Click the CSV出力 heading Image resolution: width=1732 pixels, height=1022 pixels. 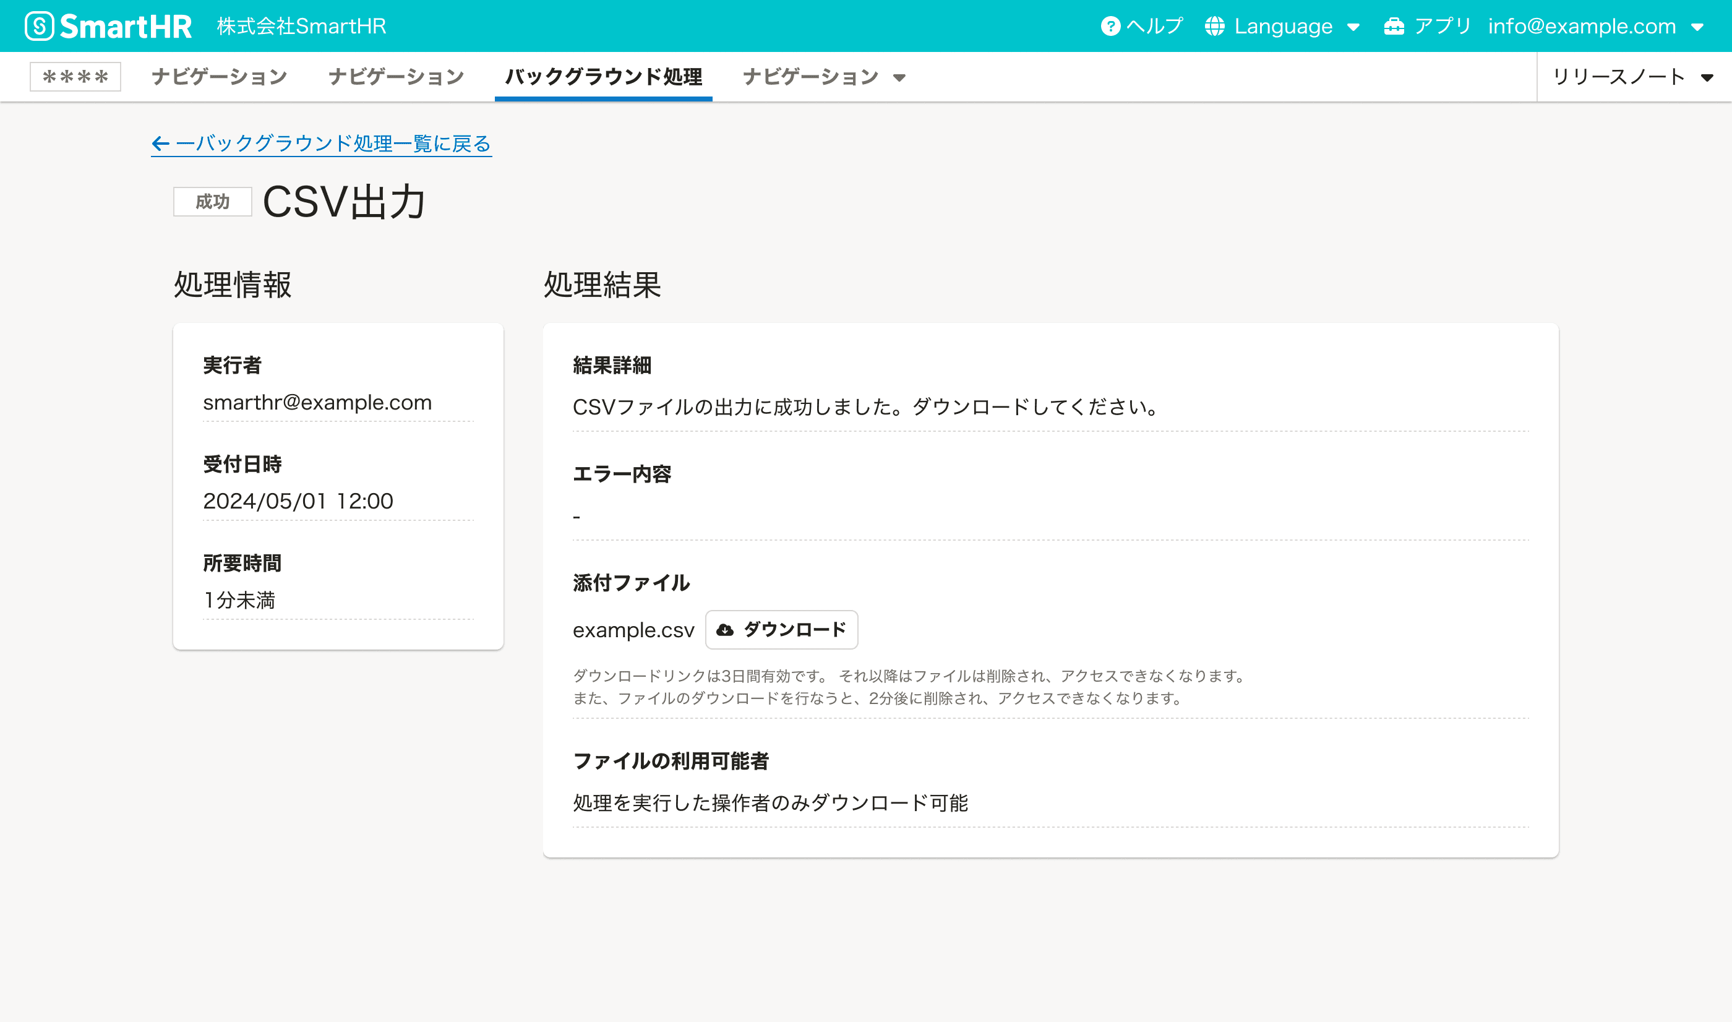tap(344, 202)
